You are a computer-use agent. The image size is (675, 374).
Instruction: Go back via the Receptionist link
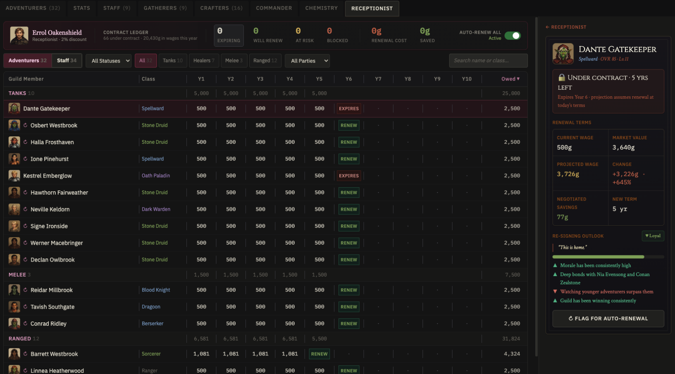(x=566, y=27)
